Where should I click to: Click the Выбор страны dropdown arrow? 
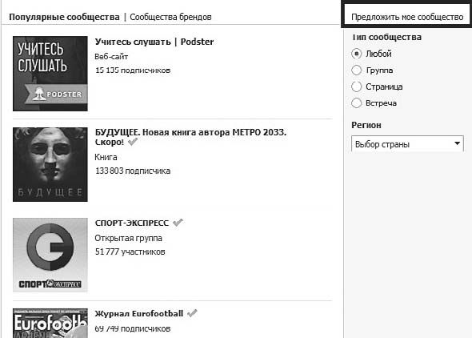pos(458,143)
